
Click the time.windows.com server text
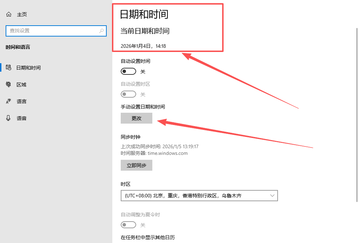tap(167, 153)
